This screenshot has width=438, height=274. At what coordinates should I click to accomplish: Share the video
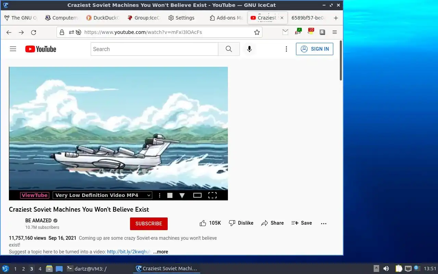(x=272, y=223)
